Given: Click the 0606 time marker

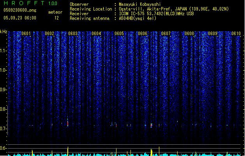Looking at the screenshot, I should tap(143, 34).
